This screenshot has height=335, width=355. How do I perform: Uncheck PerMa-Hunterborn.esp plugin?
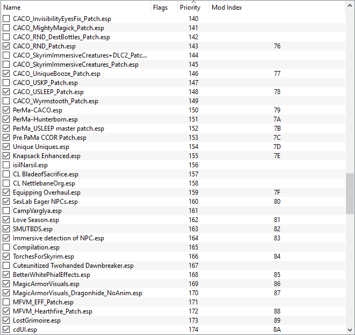click(6, 119)
